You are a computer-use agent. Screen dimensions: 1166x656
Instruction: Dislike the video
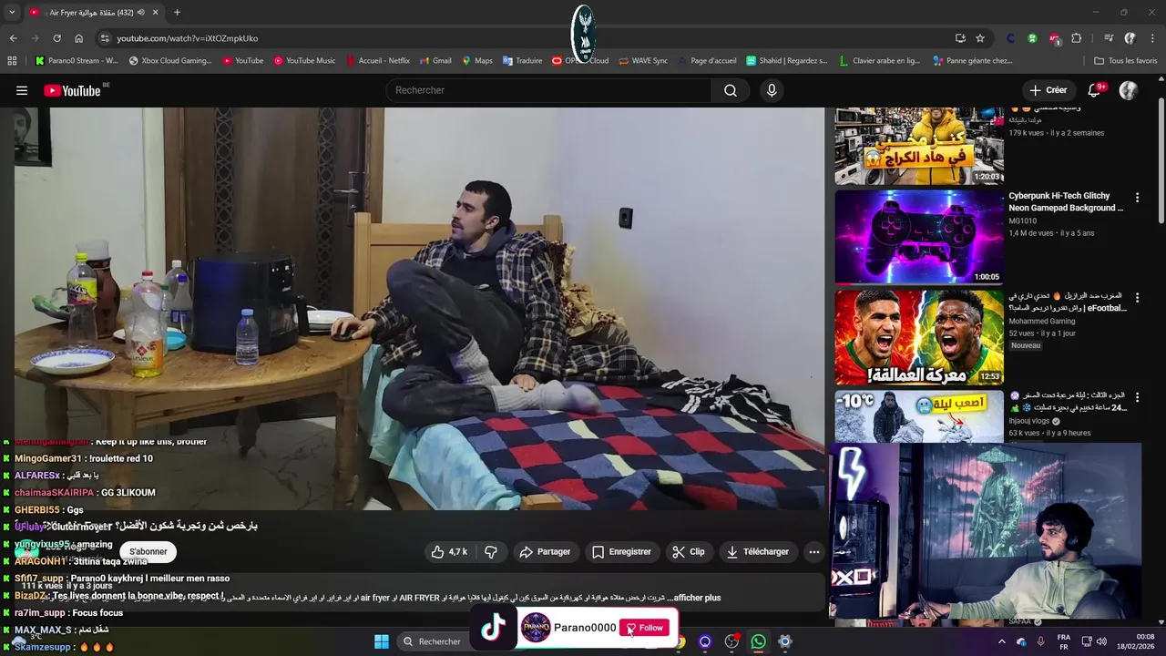tap(491, 551)
